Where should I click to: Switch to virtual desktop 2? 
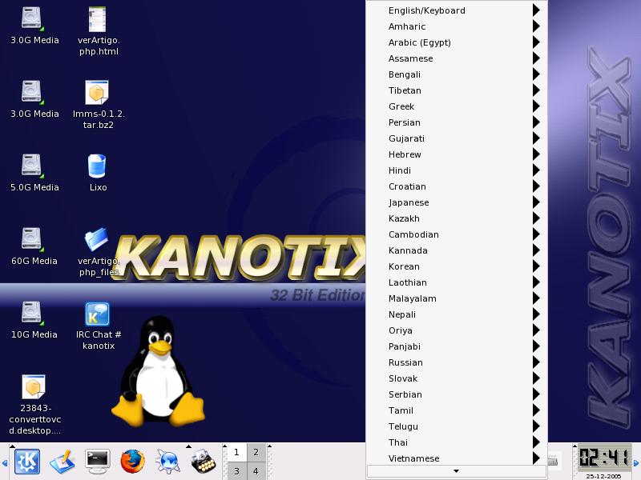(256, 452)
